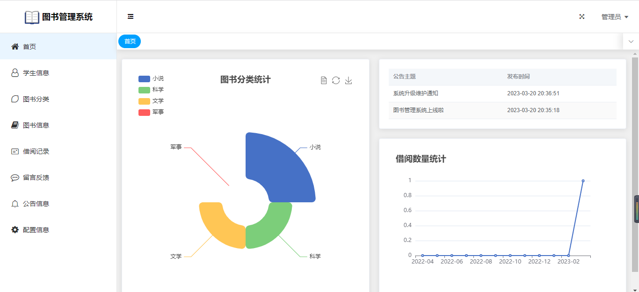Toggle fullscreen mode icon
This screenshot has width=639, height=292.
tap(582, 16)
